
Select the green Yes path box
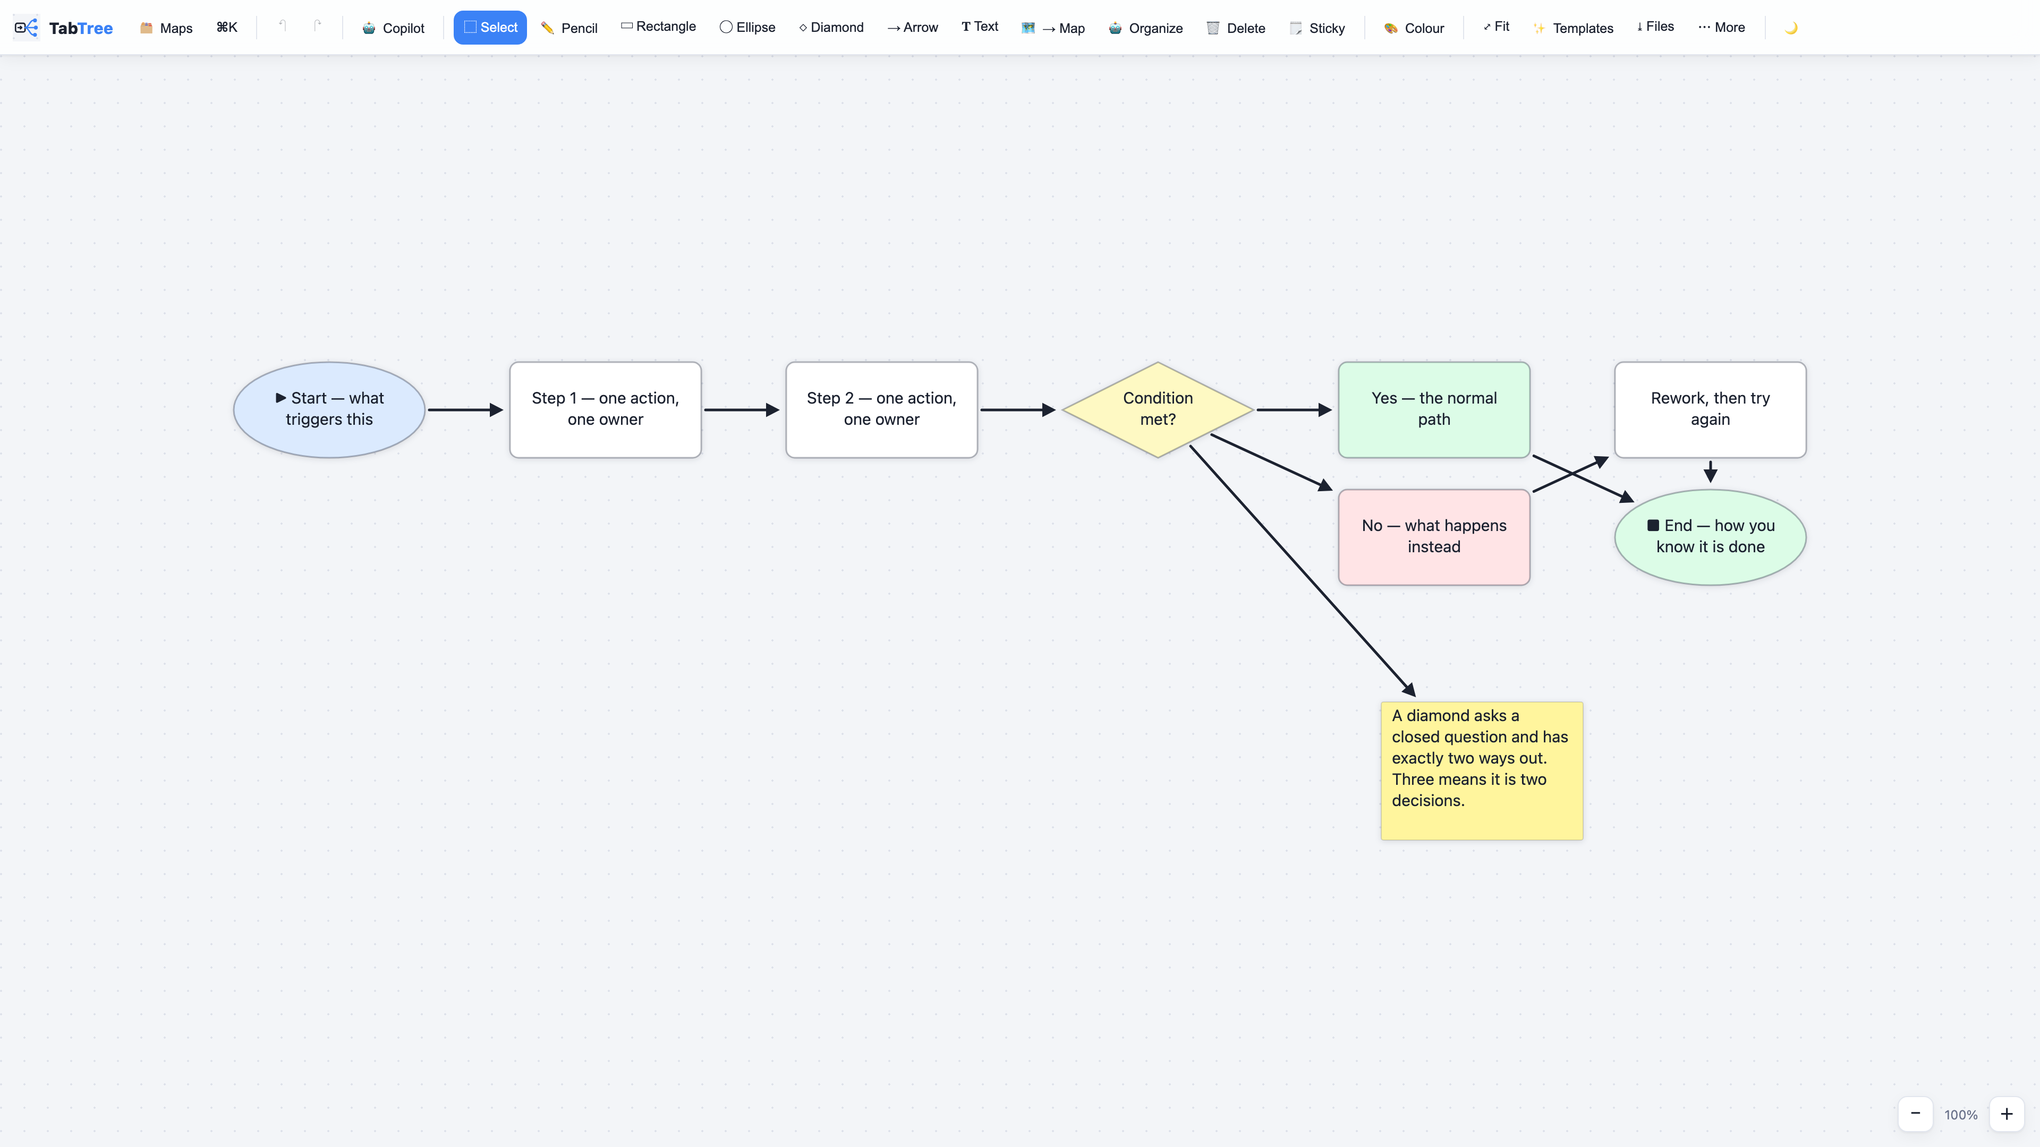click(1434, 410)
